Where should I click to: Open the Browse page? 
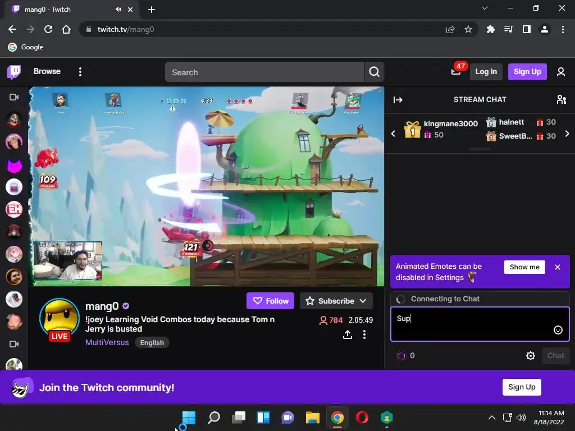pyautogui.click(x=47, y=71)
